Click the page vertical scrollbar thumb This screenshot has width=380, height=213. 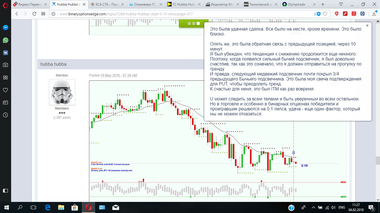378,160
